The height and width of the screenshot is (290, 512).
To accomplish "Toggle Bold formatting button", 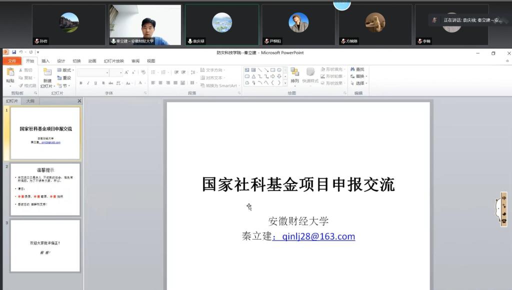I will point(81,83).
